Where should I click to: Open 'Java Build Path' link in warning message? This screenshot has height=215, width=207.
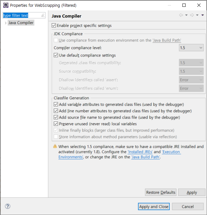point(145,157)
